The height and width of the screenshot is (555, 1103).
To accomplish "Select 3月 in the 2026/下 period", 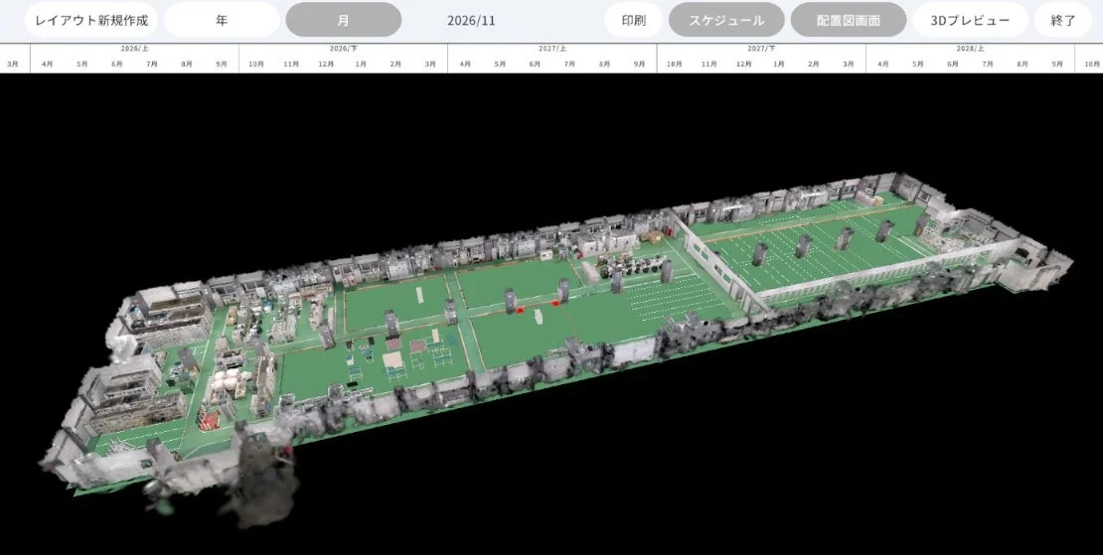I will (x=430, y=64).
